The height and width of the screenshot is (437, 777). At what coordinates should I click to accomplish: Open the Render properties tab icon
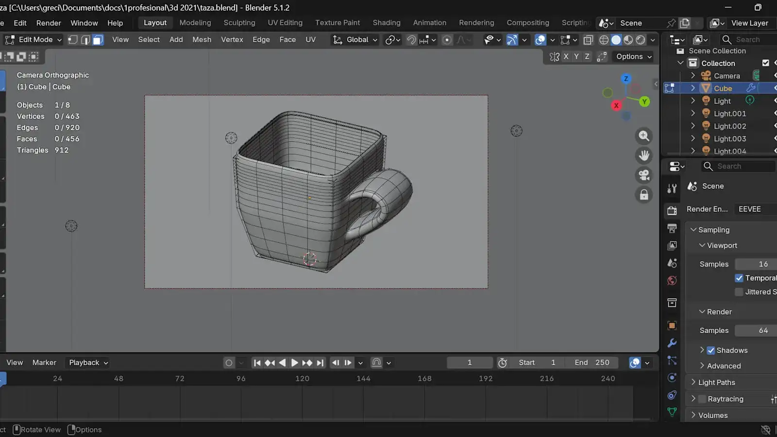(672, 211)
